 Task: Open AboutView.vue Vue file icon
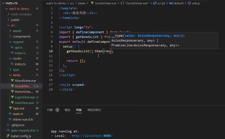pyautogui.click(x=13, y=81)
